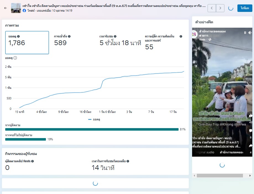Go to next post with right chevron

point(220,8)
